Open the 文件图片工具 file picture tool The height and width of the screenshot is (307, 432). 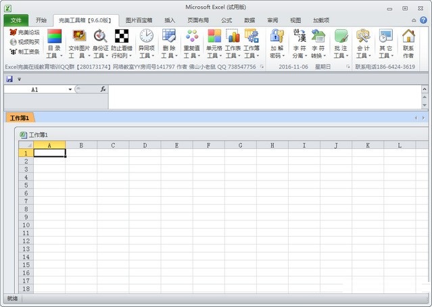pyautogui.click(x=79, y=44)
